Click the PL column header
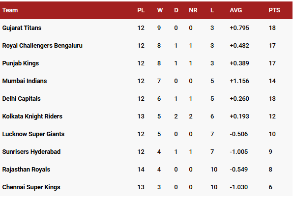The height and width of the screenshot is (202, 293). (141, 10)
